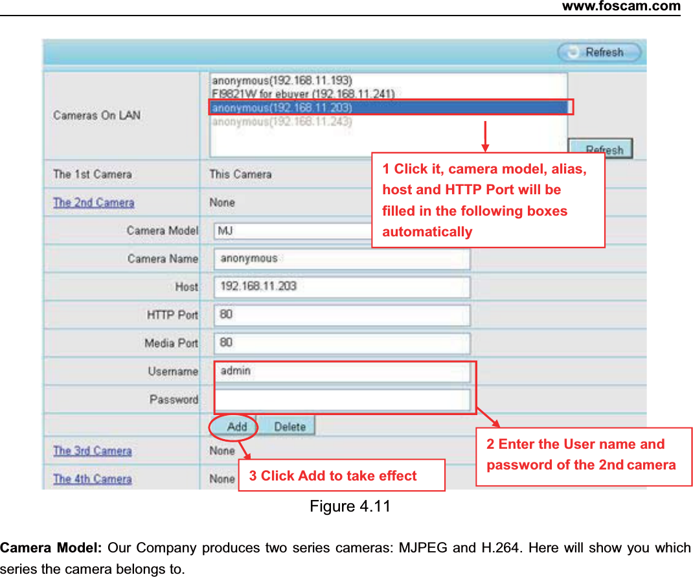This screenshot has width=693, height=577.
Task: Click the www.foscam.com header text
Action: pos(621,6)
